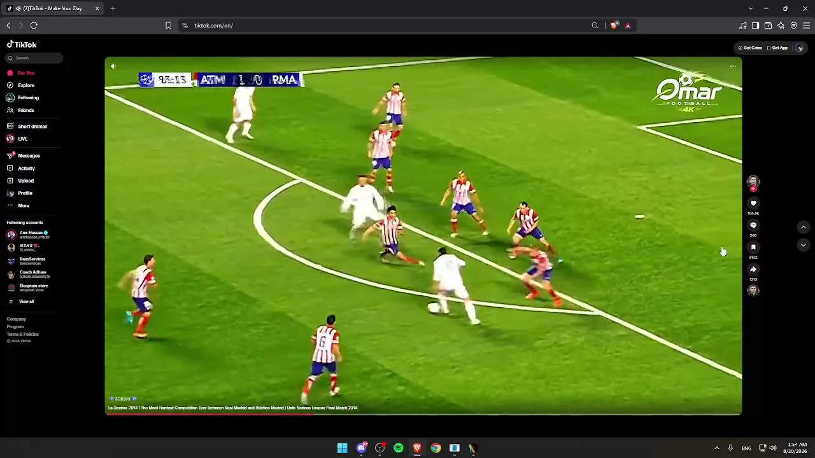This screenshot has width=815, height=458.
Task: Open the LIVE section
Action: [17, 139]
